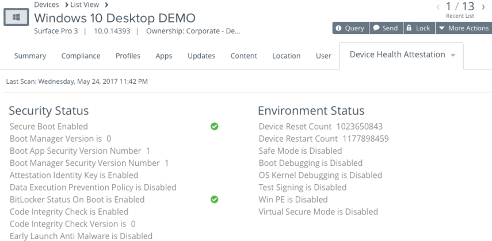The height and width of the screenshot is (241, 492).
Task: Select the Apps tab
Action: [164, 56]
